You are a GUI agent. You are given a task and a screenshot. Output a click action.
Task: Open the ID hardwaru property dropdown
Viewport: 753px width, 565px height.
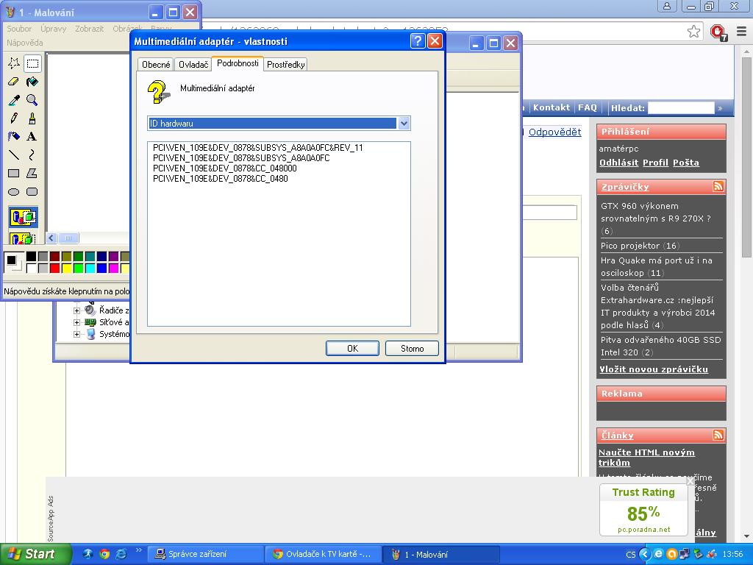pyautogui.click(x=404, y=124)
